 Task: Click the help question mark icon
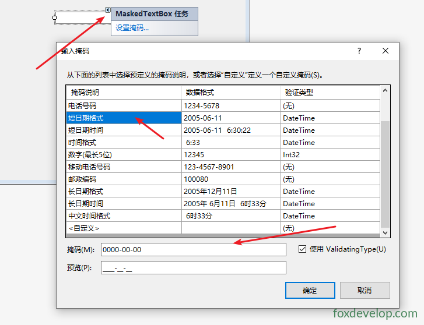(359, 51)
